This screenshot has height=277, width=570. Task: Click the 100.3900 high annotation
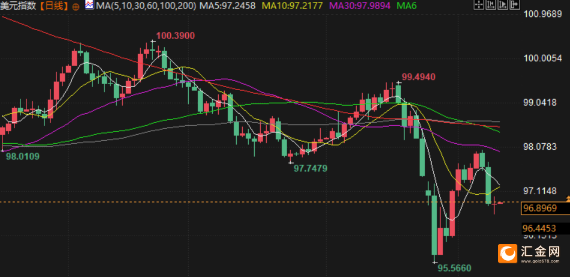[x=176, y=35]
